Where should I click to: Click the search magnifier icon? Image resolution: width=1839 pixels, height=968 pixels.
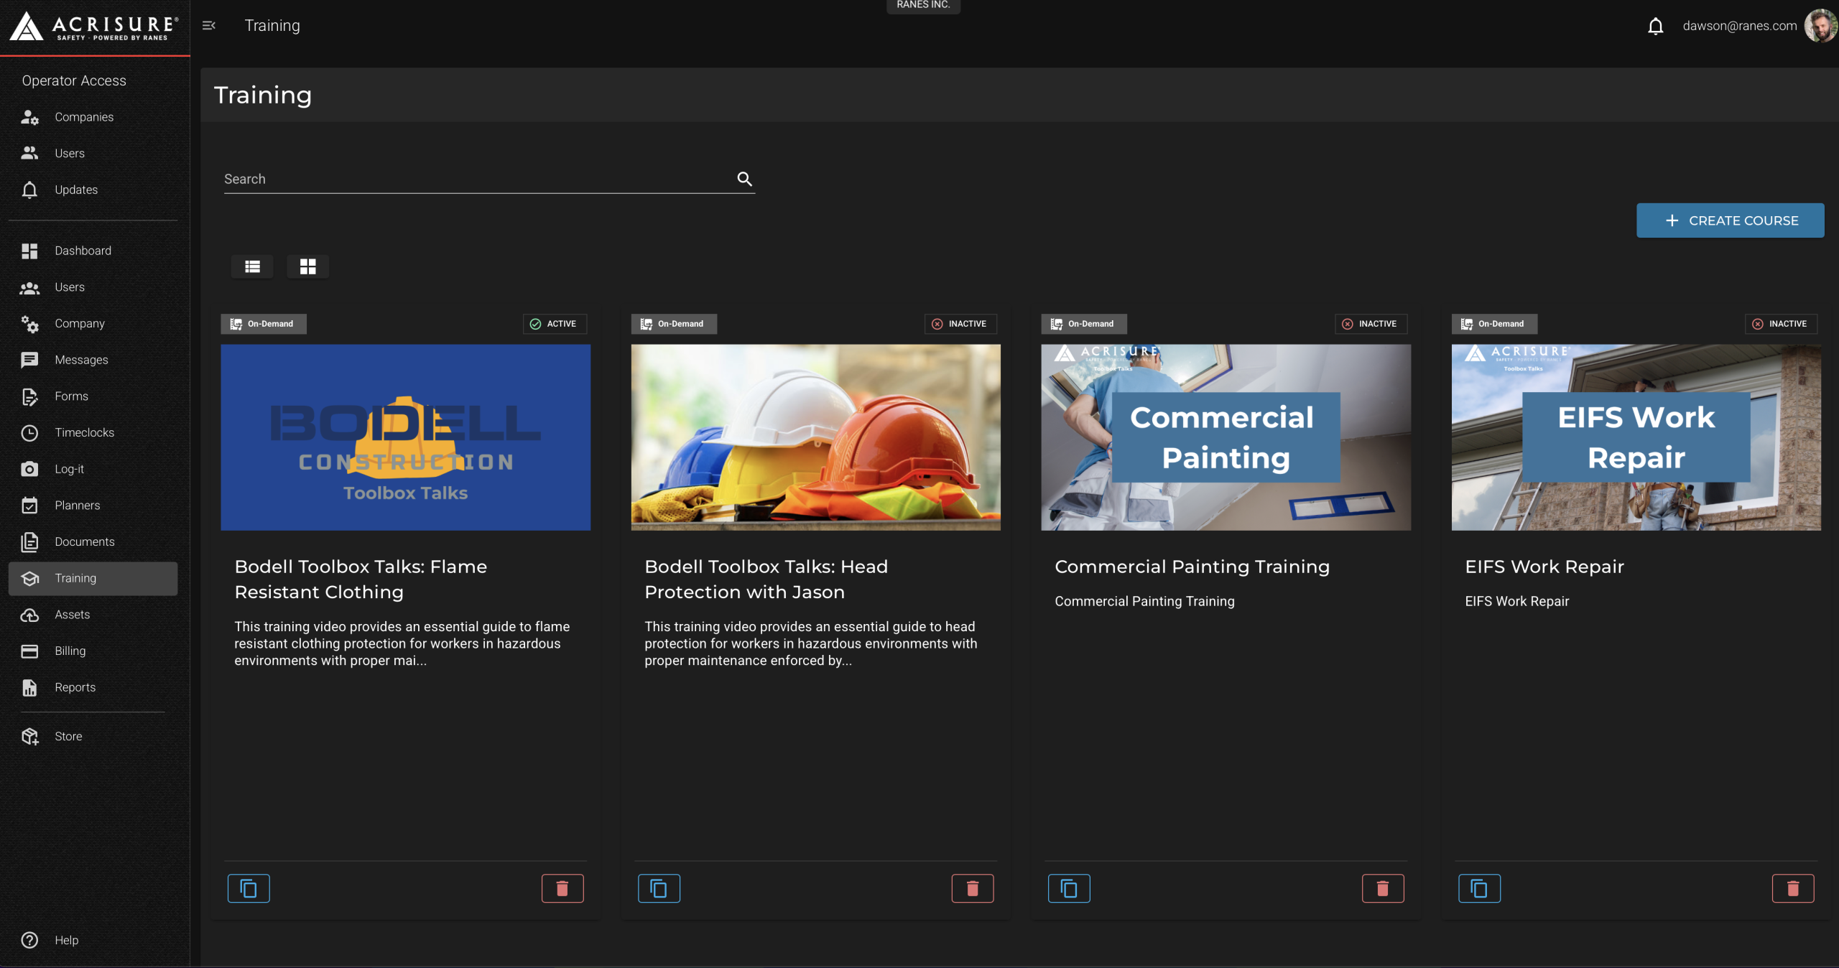coord(745,179)
